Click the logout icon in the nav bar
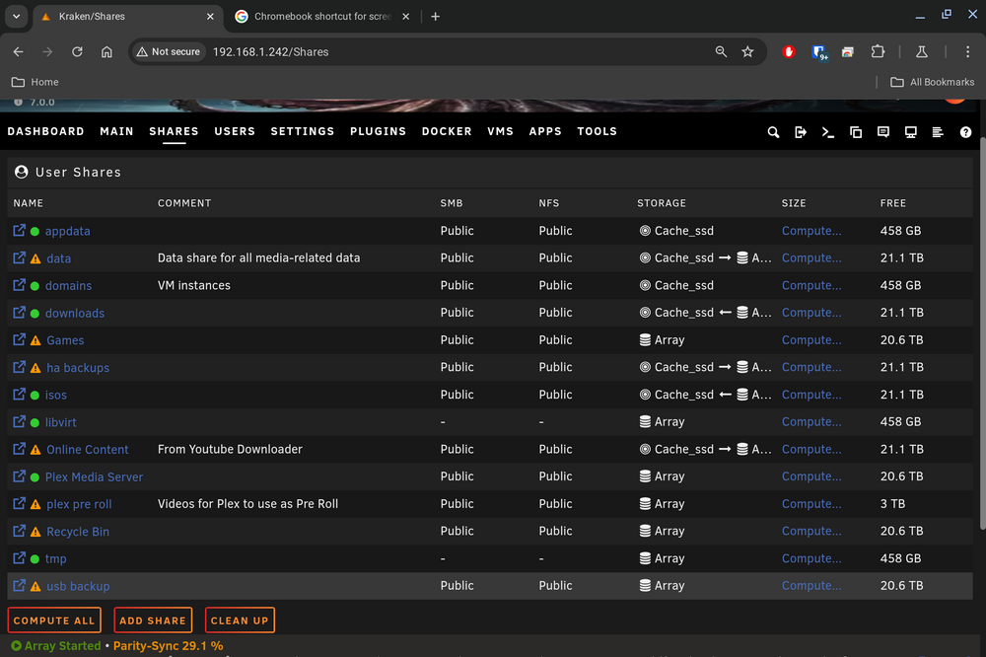986x657 pixels. click(801, 132)
